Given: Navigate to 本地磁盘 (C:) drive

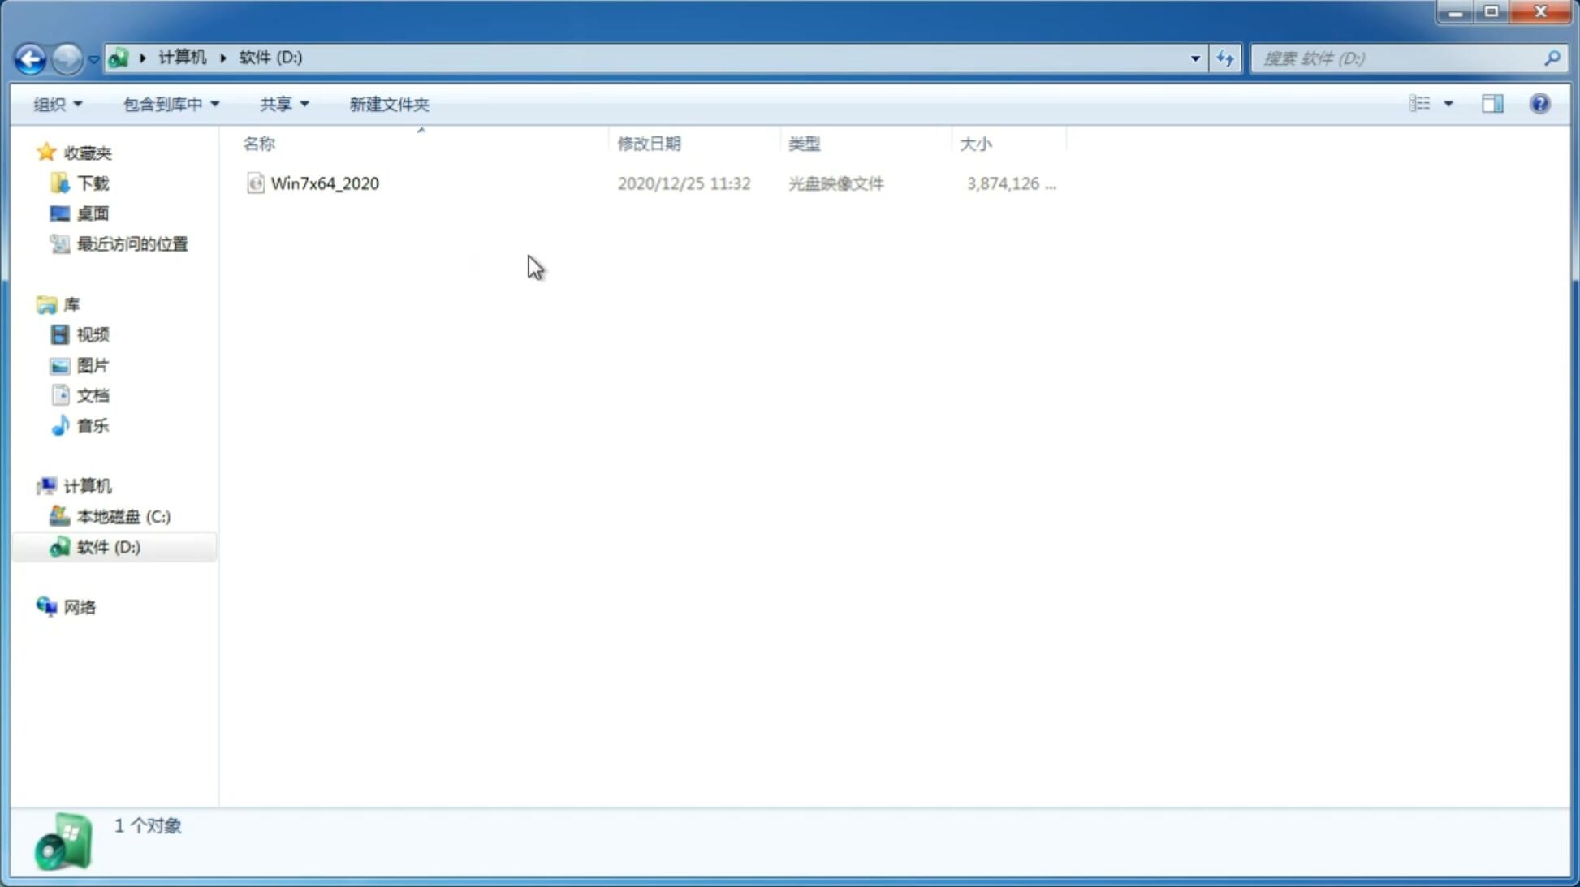Looking at the screenshot, I should point(123,516).
